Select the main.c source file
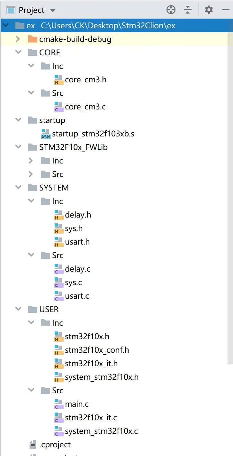The height and width of the screenshot is (456, 233). pos(71,404)
